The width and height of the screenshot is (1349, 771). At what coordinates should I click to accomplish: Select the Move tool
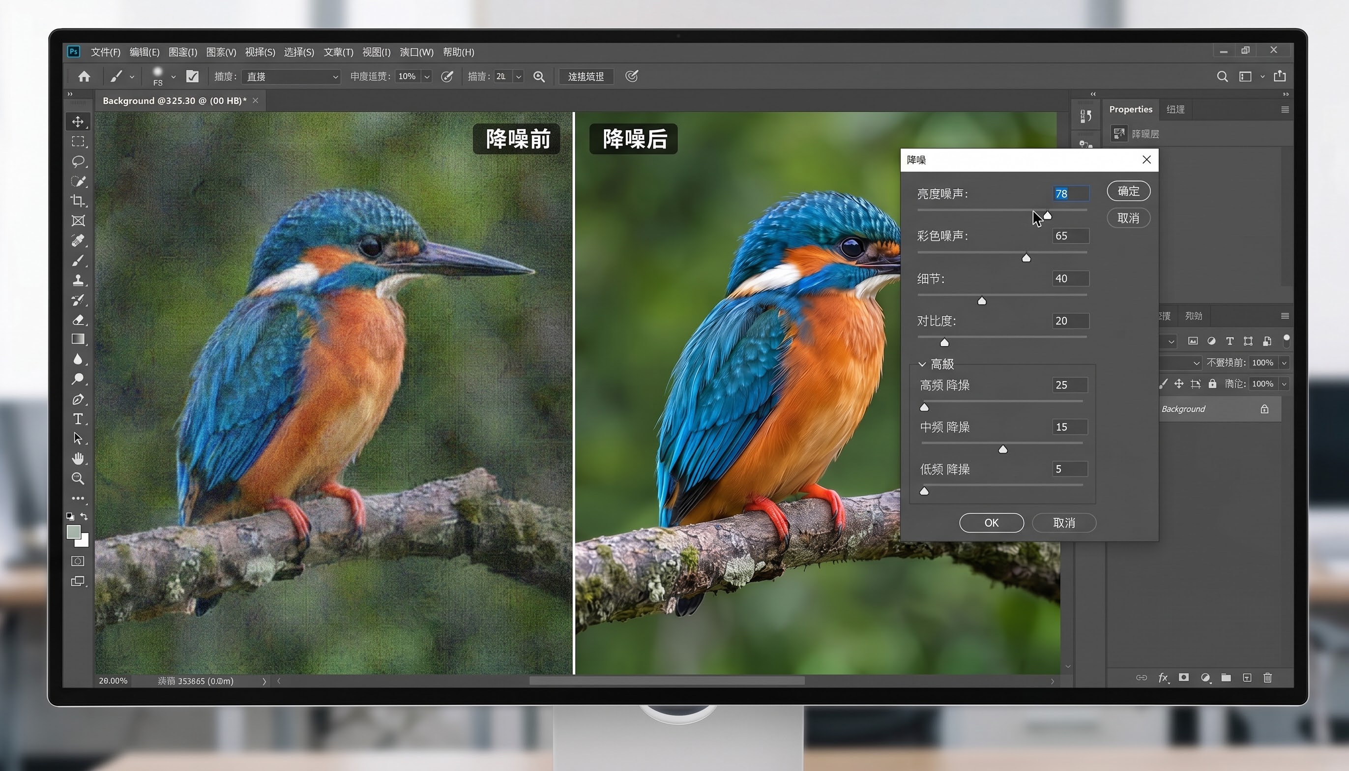pyautogui.click(x=78, y=121)
